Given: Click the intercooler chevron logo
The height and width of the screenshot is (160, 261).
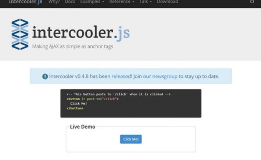Looking at the screenshot, I should click(20, 34).
